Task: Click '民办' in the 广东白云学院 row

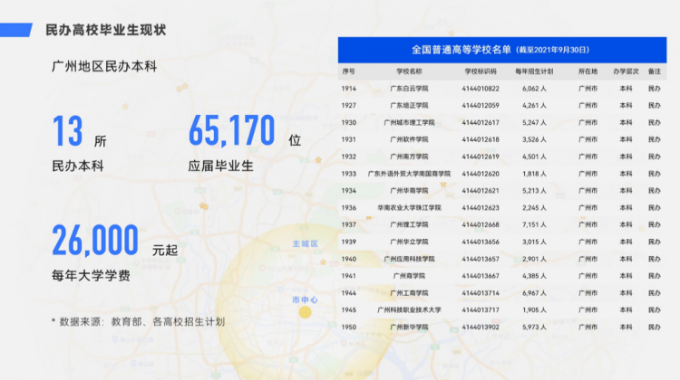Action: 655,89
